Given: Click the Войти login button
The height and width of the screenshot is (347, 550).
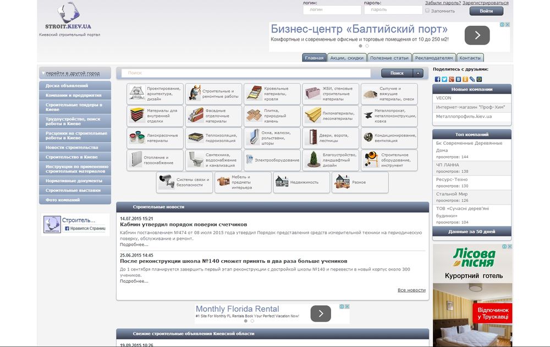Looking at the screenshot, I should coord(486,11).
